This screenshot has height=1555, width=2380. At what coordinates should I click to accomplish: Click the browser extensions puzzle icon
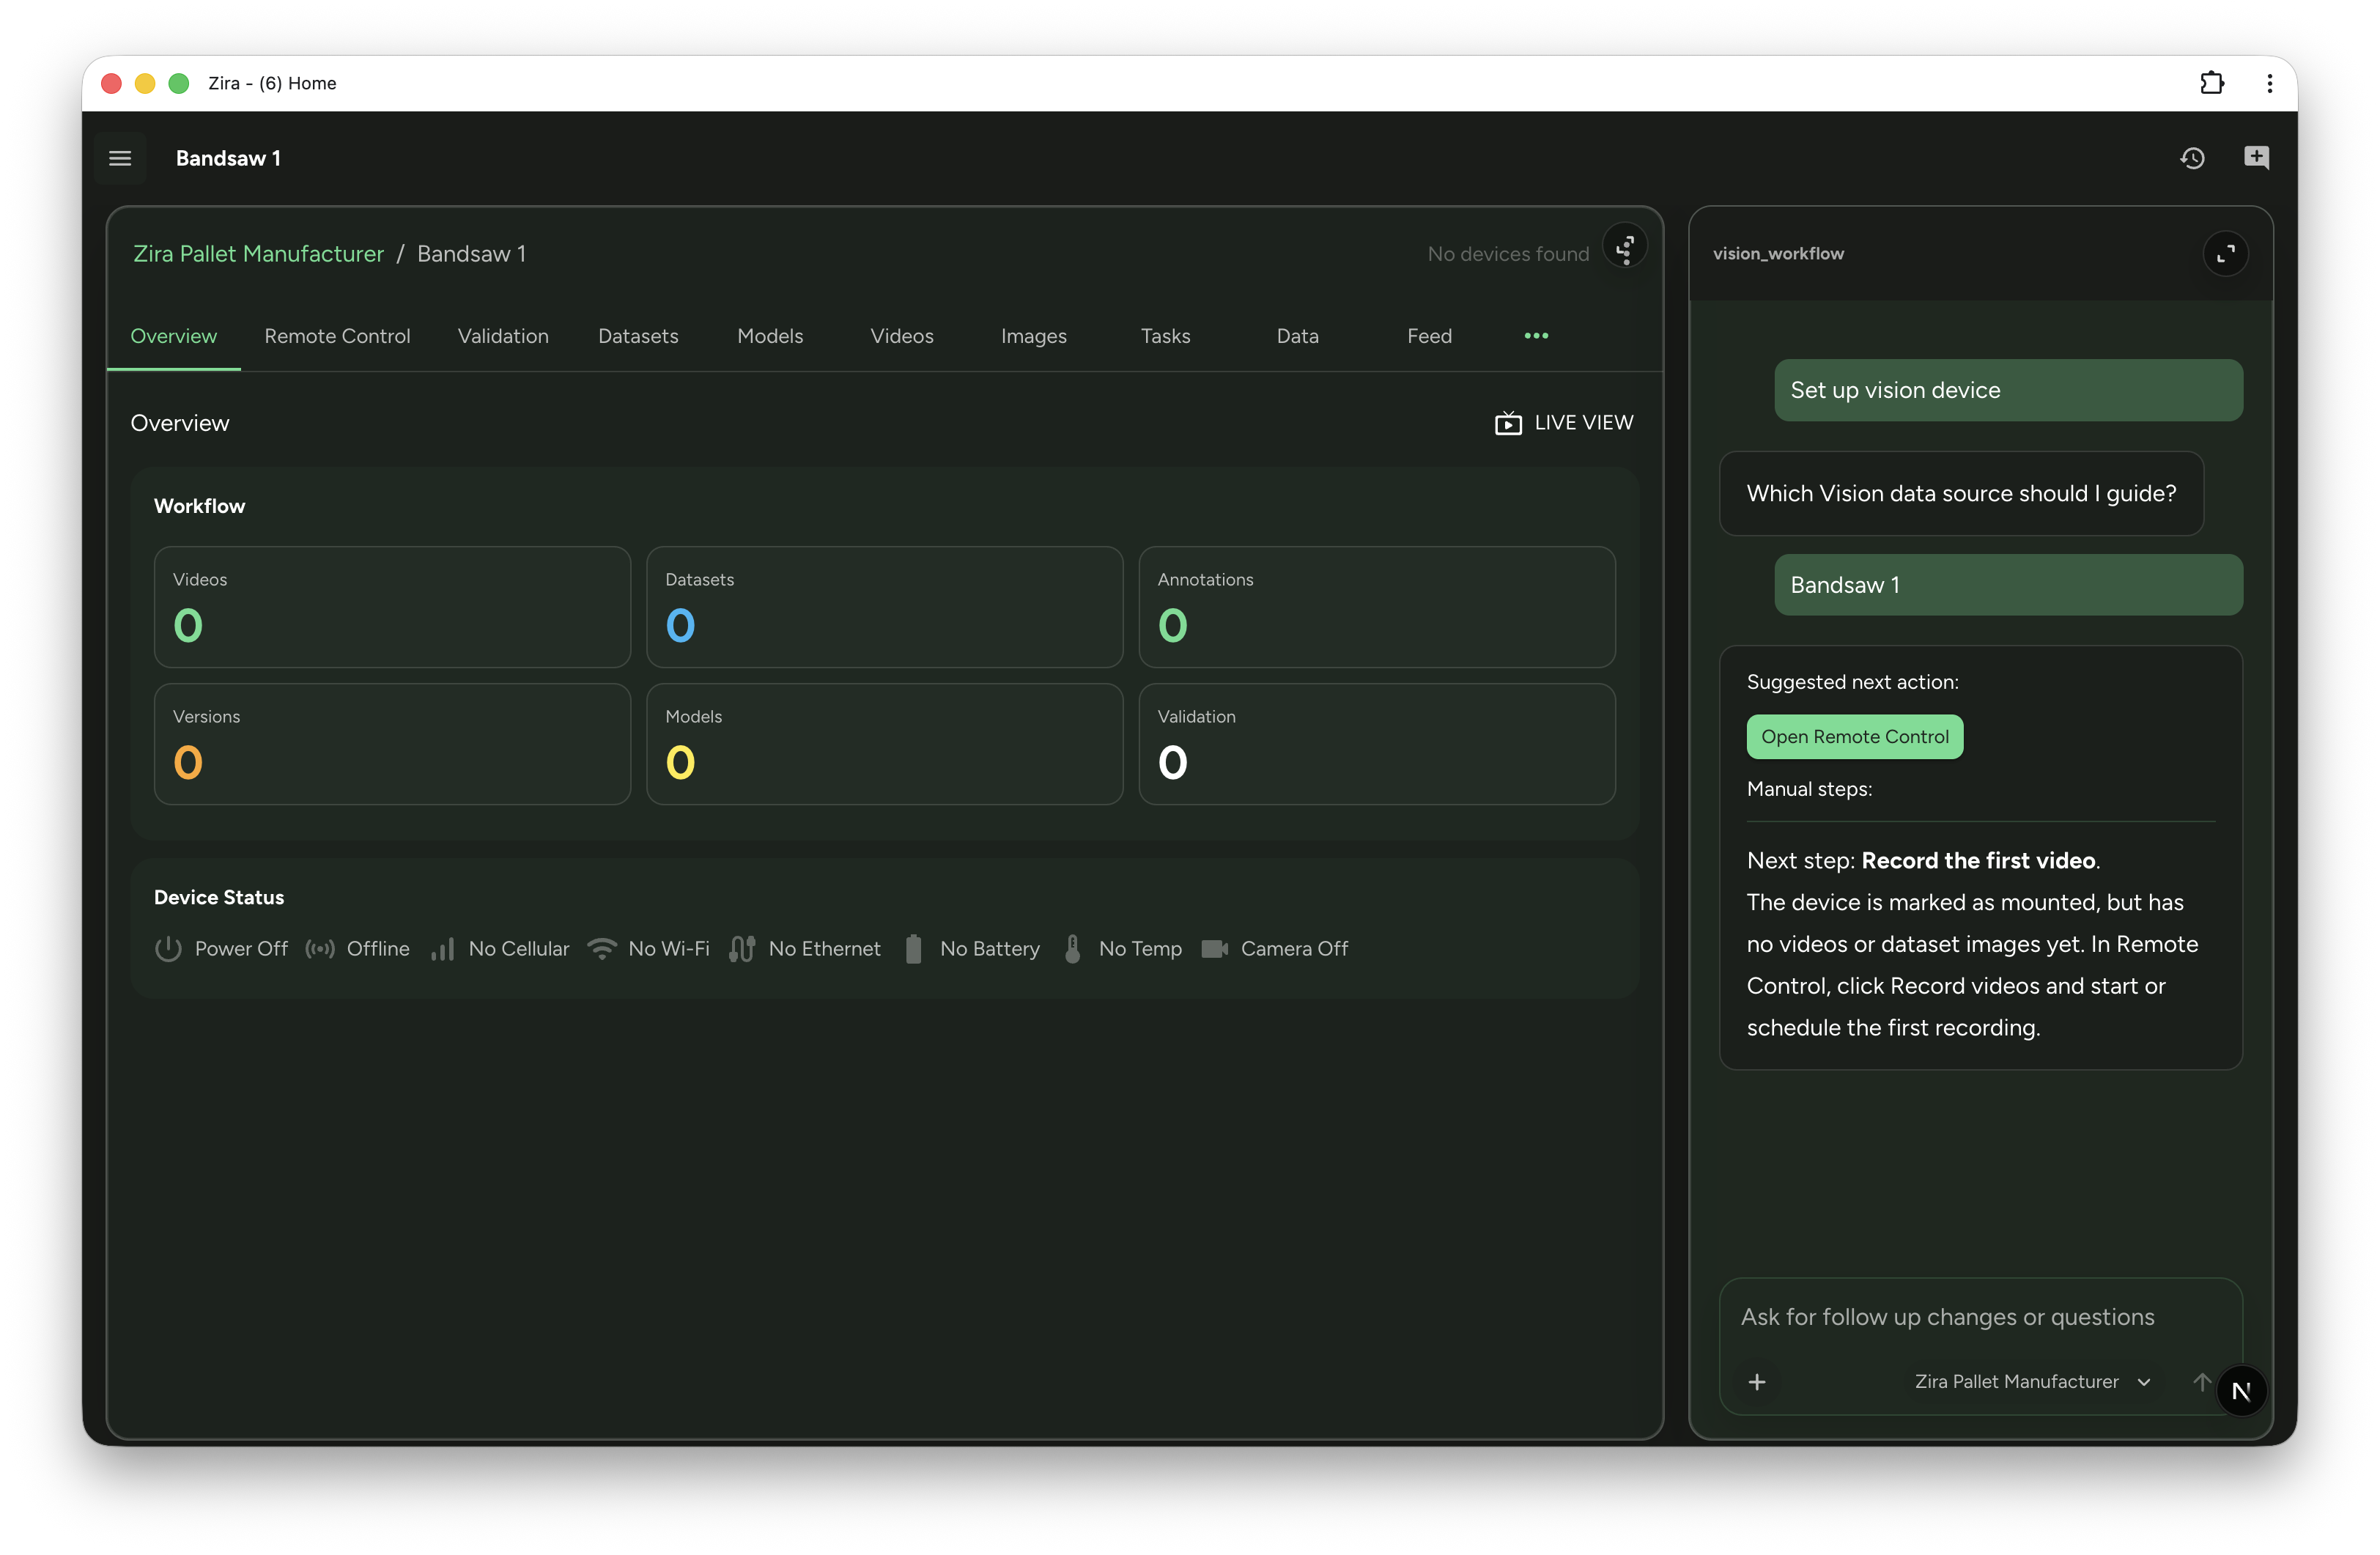pos(2212,83)
